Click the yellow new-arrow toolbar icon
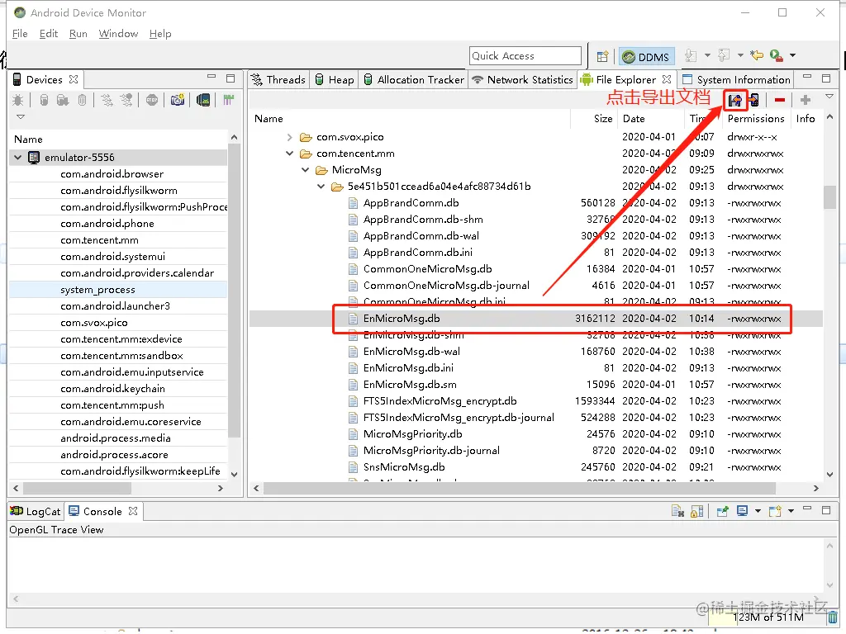Image resolution: width=846 pixels, height=634 pixels. point(757,55)
